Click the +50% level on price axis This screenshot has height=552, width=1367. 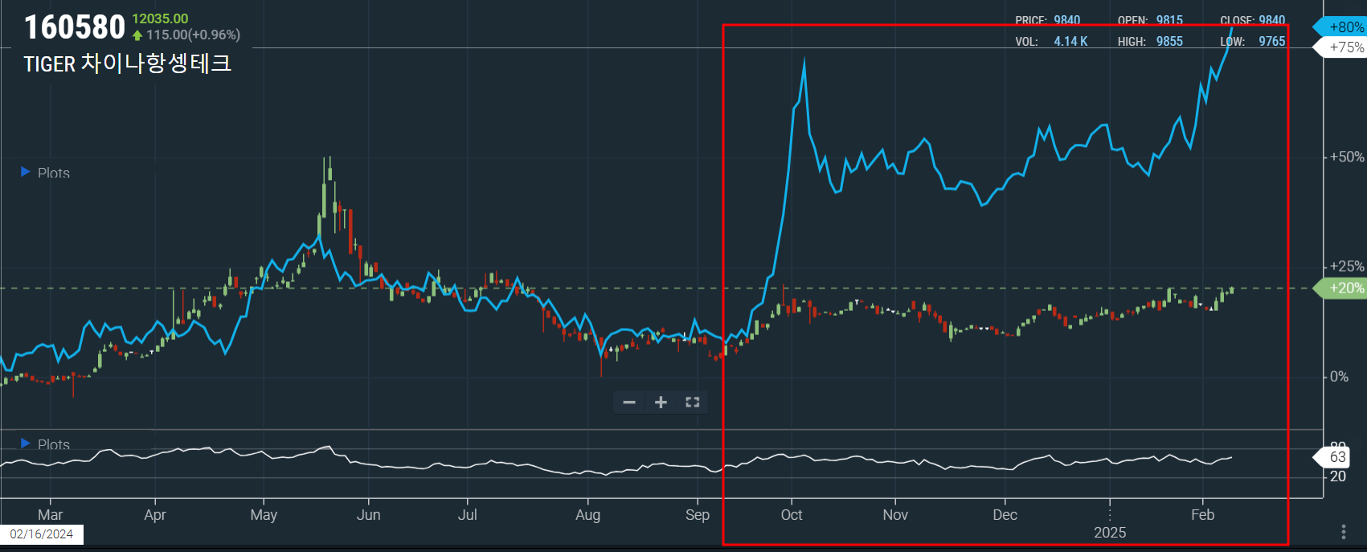pyautogui.click(x=1346, y=157)
